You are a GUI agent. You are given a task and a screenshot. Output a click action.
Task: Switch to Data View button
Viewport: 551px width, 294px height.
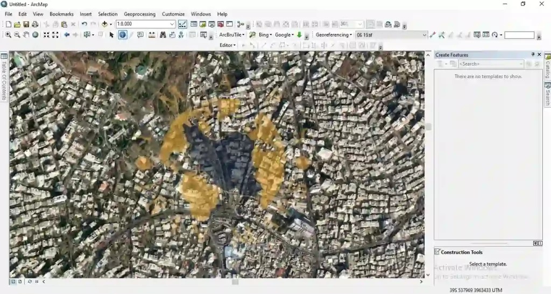coord(13,281)
